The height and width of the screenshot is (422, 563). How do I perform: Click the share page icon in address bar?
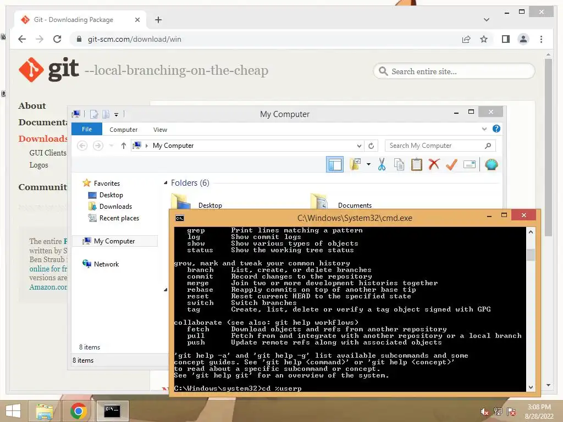[x=466, y=39]
